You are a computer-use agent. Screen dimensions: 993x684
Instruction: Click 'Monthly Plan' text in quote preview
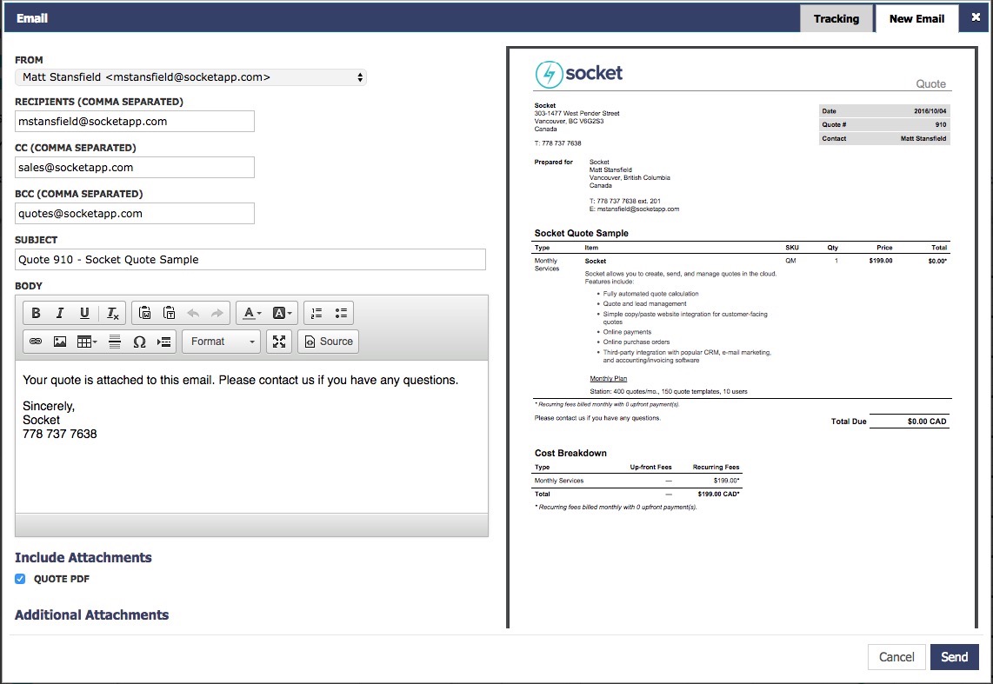[609, 378]
